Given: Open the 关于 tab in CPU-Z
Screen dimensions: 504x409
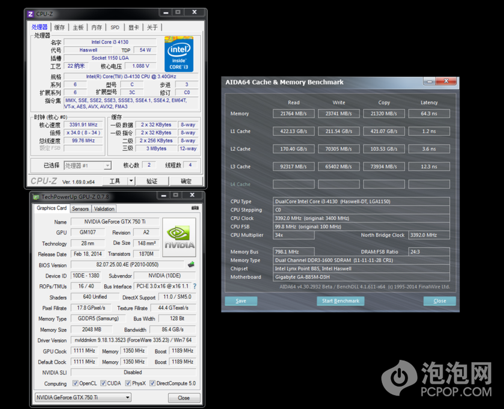Looking at the screenshot, I should click(152, 28).
